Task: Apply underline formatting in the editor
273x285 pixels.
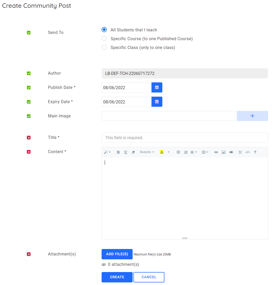Action: (x=126, y=152)
